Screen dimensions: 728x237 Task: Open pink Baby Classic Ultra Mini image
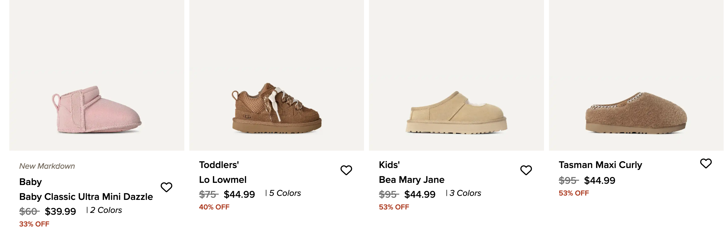click(x=97, y=110)
